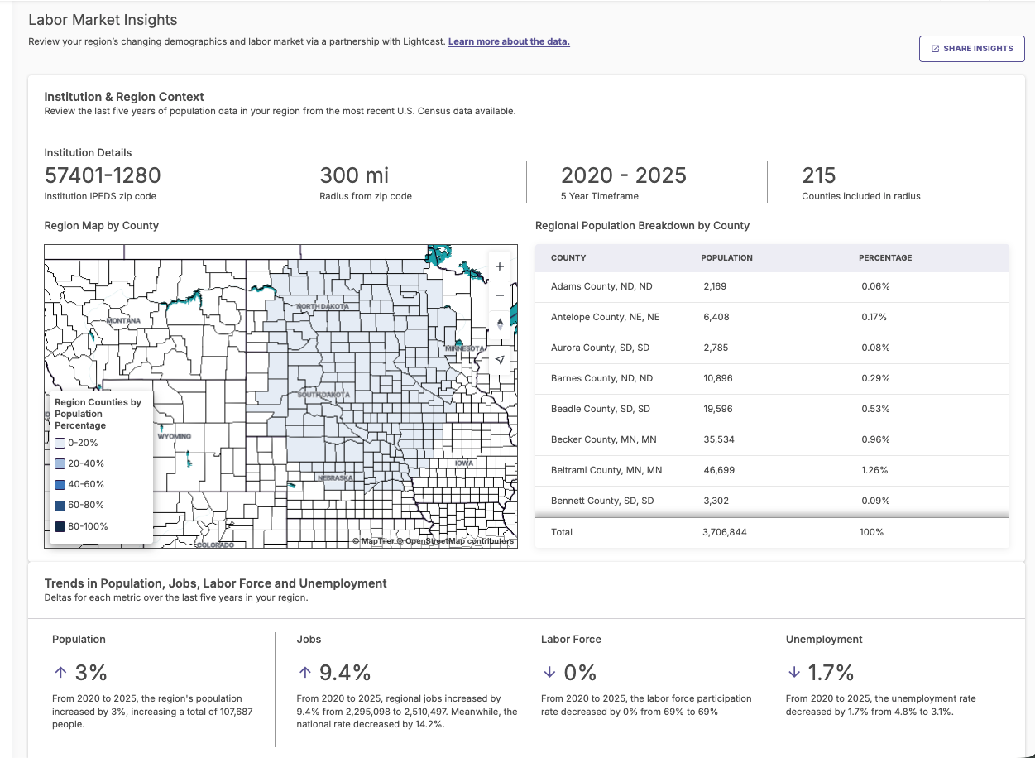Screen dimensions: 1035x758
Task: Click the 40-60% legend swatch
Action: pyautogui.click(x=60, y=484)
